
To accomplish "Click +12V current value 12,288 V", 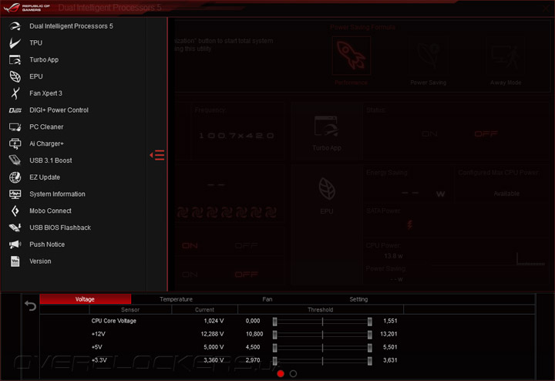I will (x=213, y=334).
